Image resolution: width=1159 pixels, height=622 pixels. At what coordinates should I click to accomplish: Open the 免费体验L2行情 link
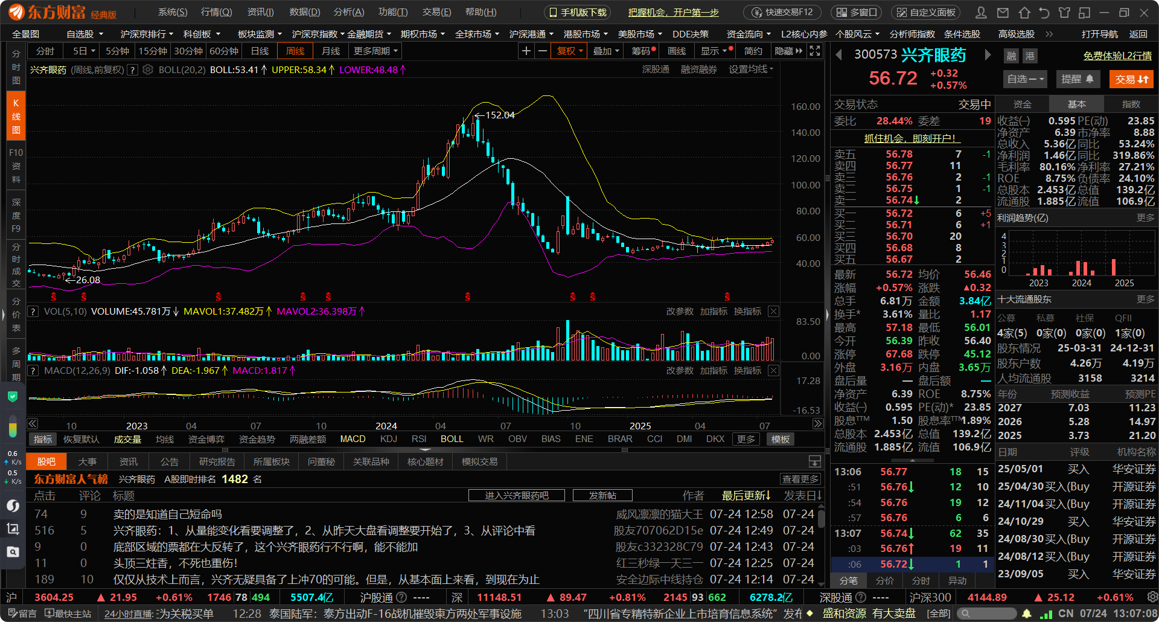coord(1117,56)
